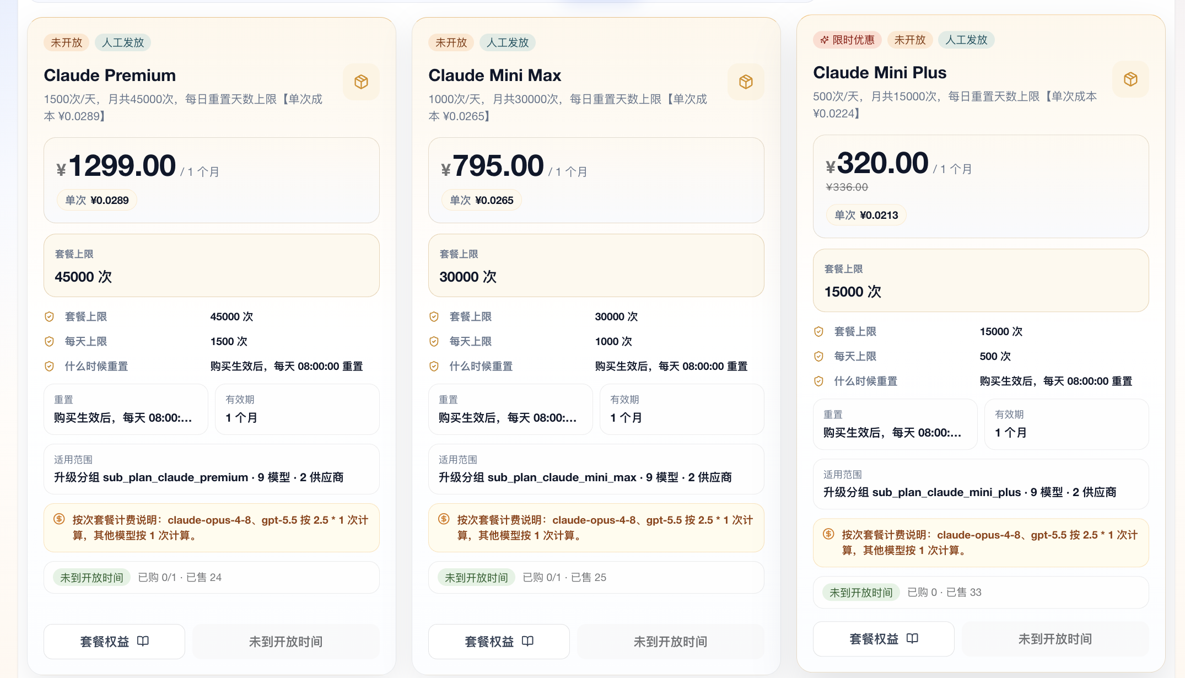Click book icon on Claude Mini Plus 套餐权益 button
The width and height of the screenshot is (1185, 678).
pos(912,638)
